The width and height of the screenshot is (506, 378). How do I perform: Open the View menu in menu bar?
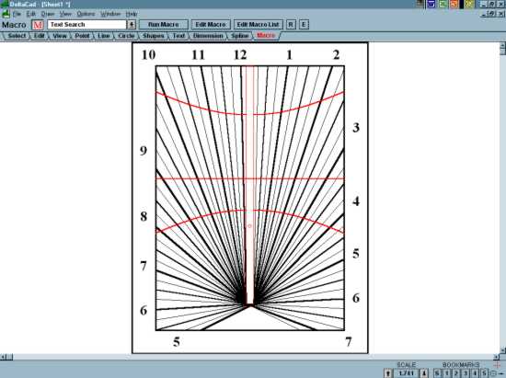[x=65, y=14]
